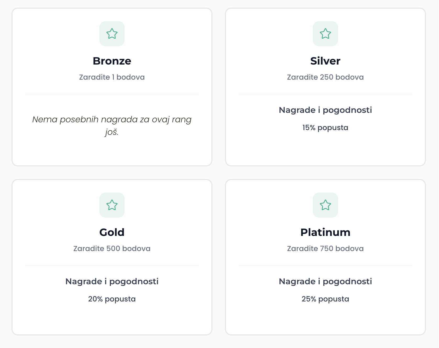
Task: Click 'Zaradite 750 bodova' text
Action: tap(325, 248)
